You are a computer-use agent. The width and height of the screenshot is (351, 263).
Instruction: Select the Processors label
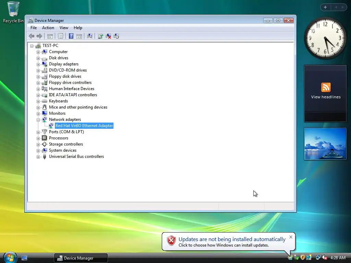(x=58, y=138)
